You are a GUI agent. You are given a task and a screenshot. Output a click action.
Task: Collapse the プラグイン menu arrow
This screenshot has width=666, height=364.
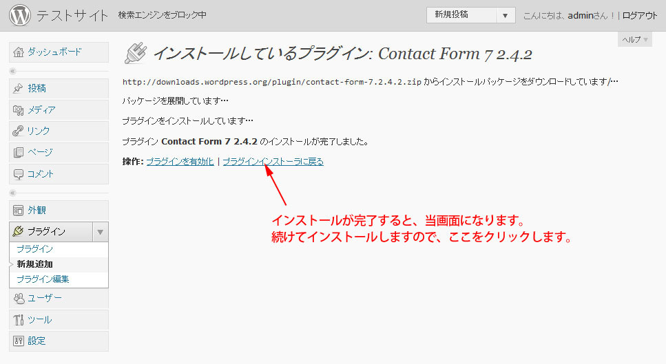coord(101,232)
